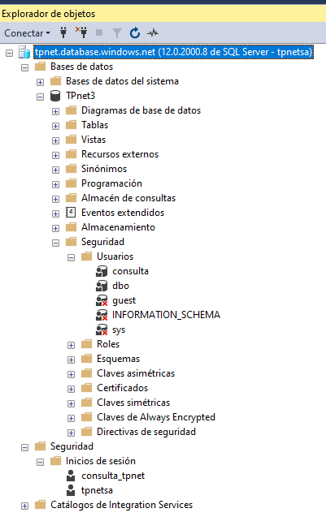Viewport: 326px width, 517px height.
Task: Click the Stop square icon in toolbar
Action: pos(99,32)
